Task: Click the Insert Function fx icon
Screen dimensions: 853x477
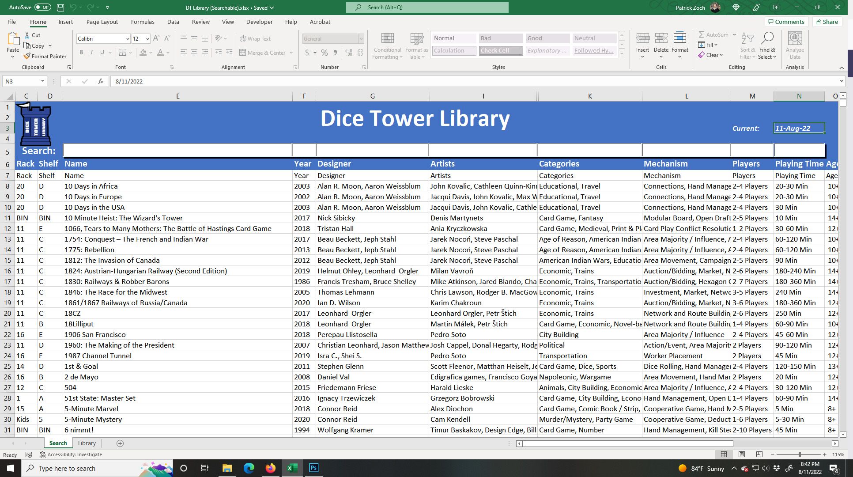Action: 101,81
